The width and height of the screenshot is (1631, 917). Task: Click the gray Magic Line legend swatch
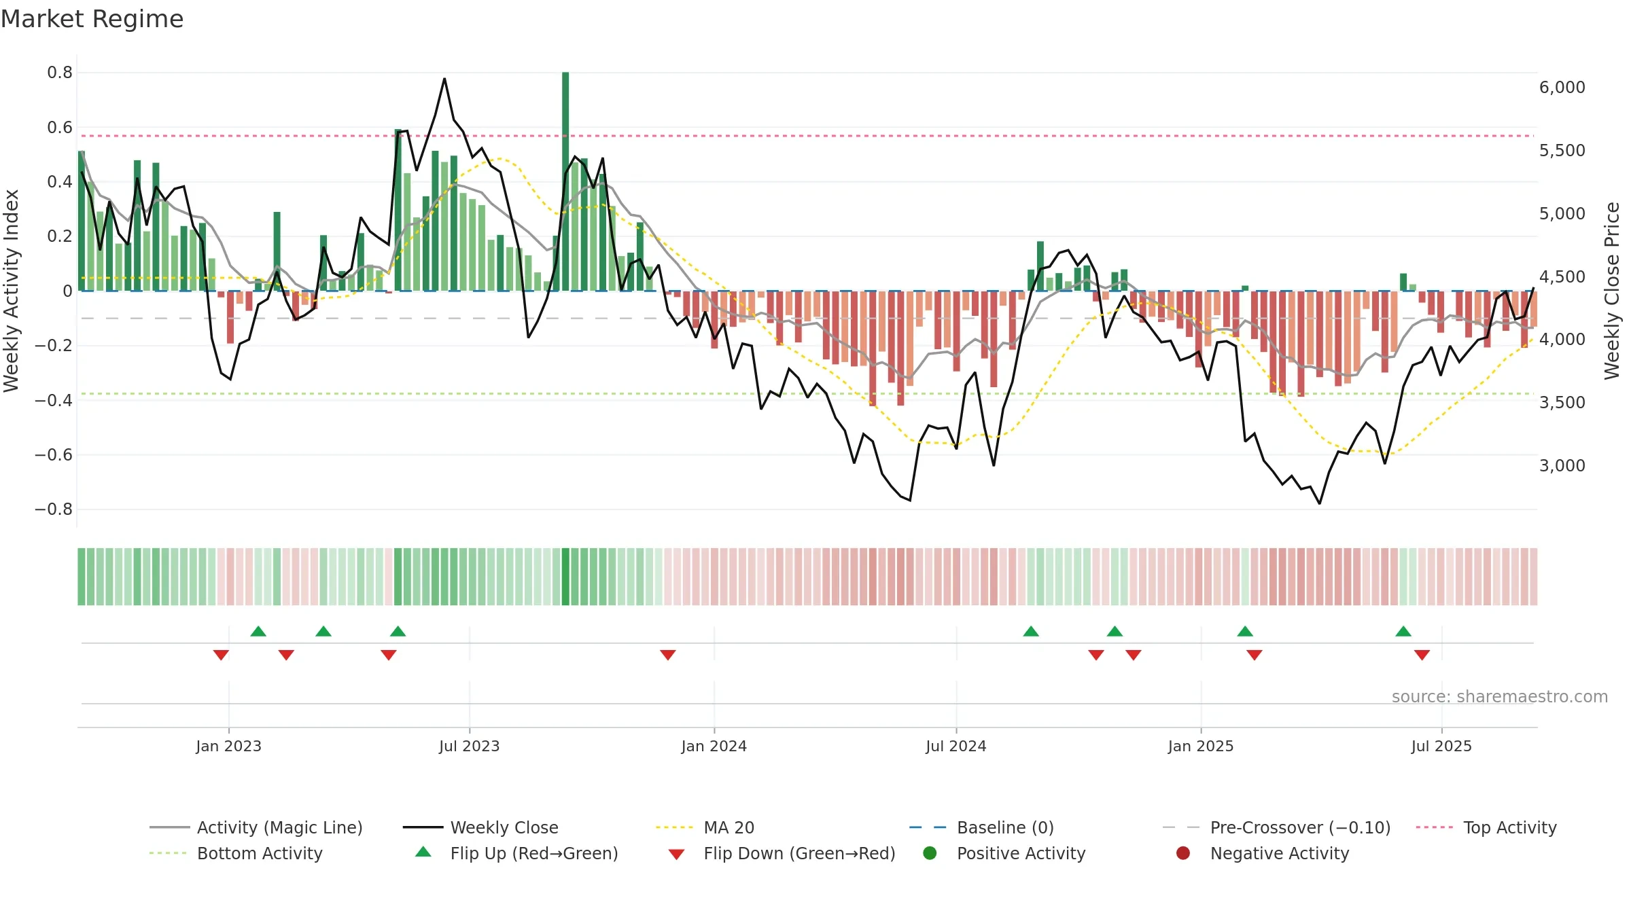coord(169,827)
